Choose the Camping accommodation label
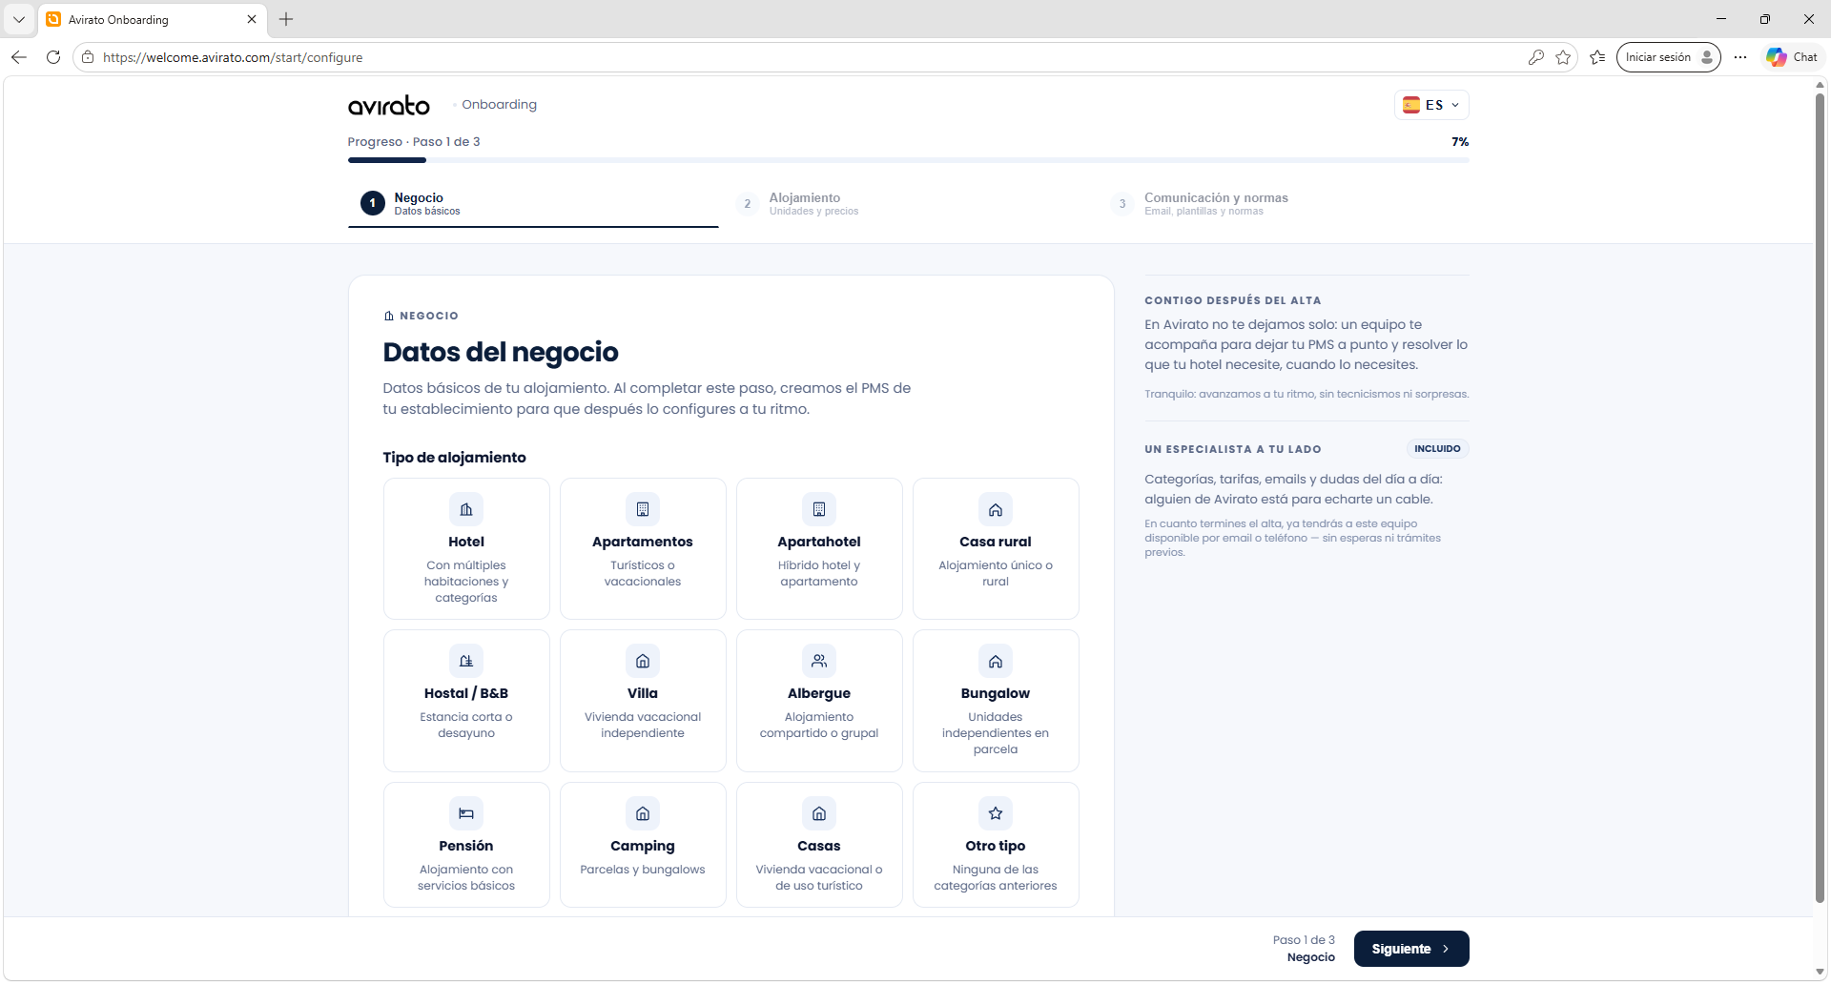This screenshot has height=984, width=1831. [x=643, y=846]
